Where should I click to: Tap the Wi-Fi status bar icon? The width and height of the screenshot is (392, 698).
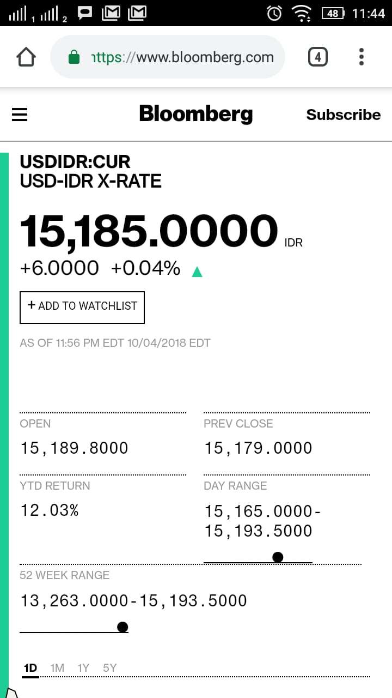tap(301, 13)
